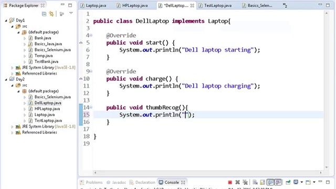Toggle show console on standard error change
This screenshot has width=336, height=189.
coord(278,182)
